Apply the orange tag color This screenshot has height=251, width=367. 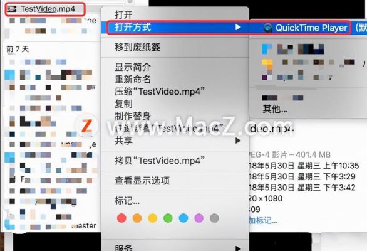(137, 218)
